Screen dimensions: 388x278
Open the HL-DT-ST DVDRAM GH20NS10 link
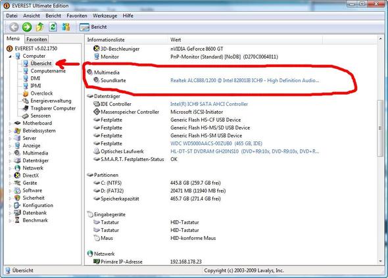[245, 151]
